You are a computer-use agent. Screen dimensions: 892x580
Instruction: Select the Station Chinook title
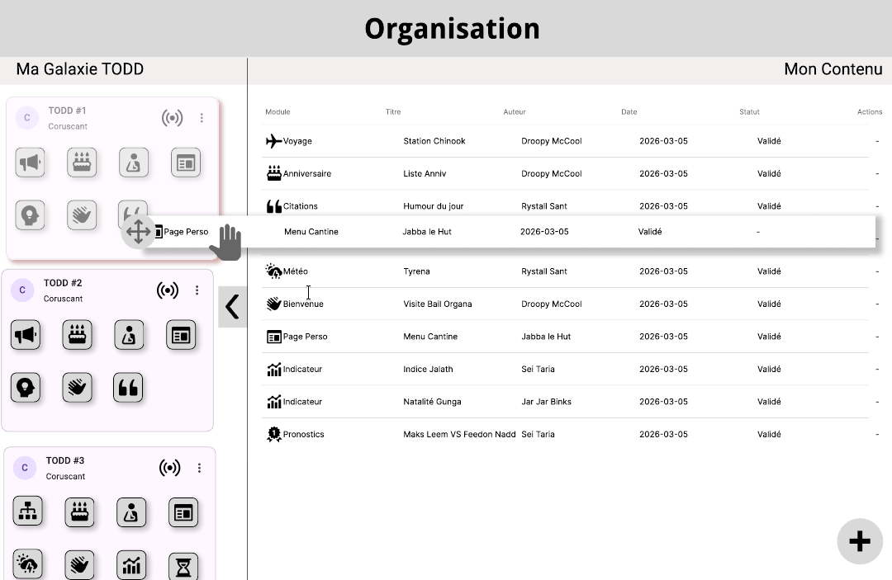click(x=434, y=141)
